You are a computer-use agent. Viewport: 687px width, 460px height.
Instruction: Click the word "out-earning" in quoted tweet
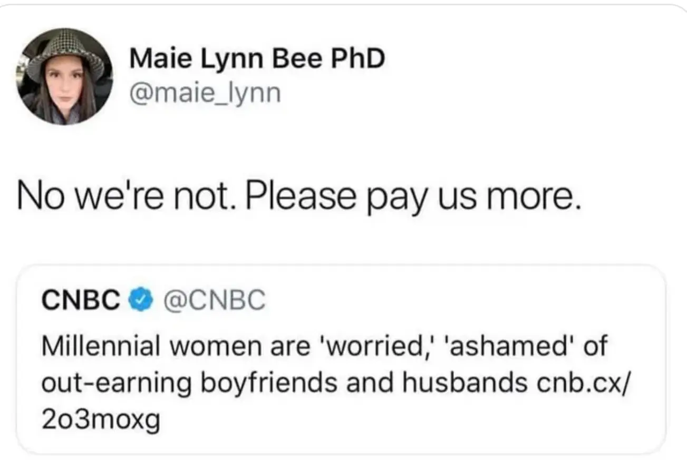click(115, 383)
